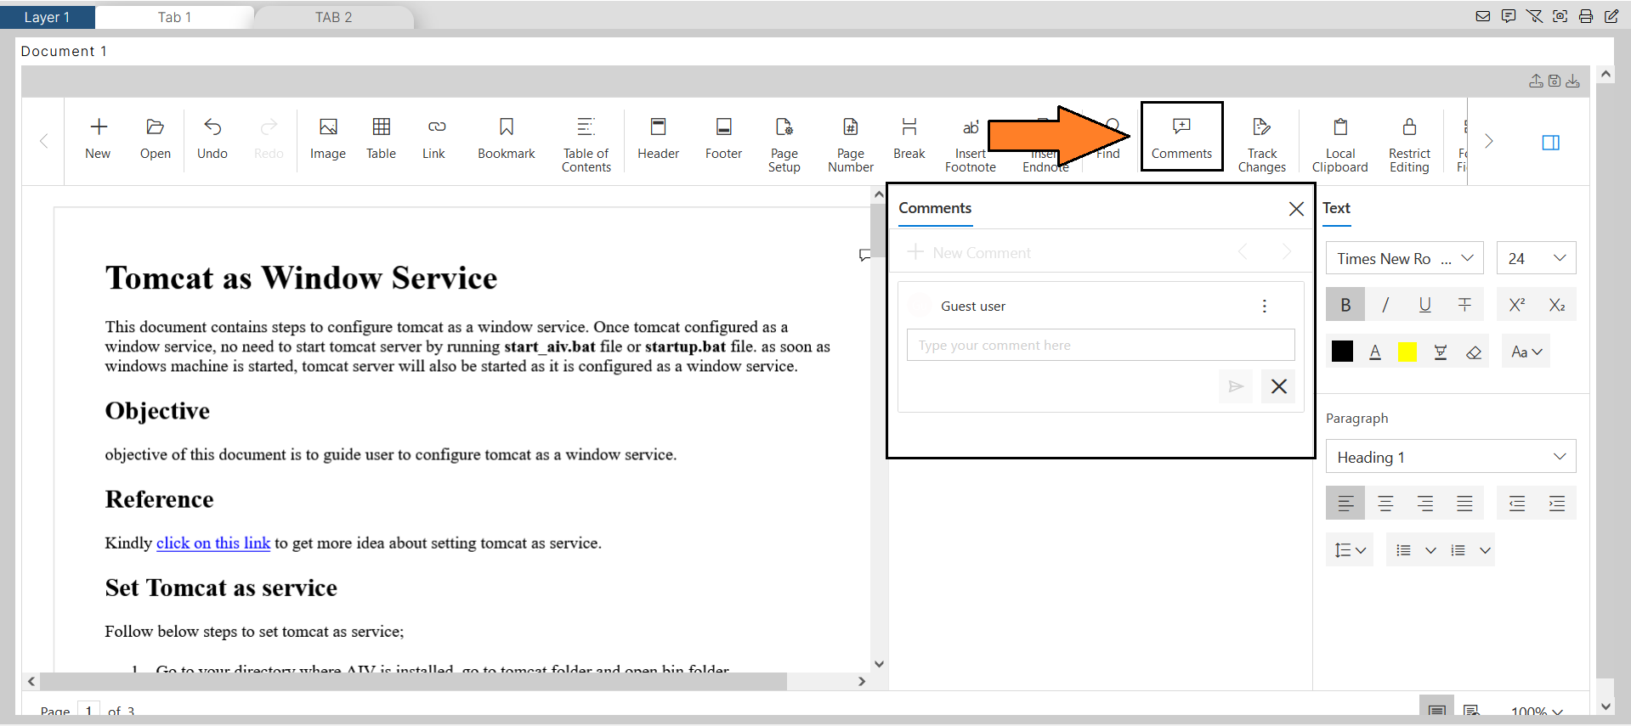Click the upload icon above the toolbar

coord(1536,81)
